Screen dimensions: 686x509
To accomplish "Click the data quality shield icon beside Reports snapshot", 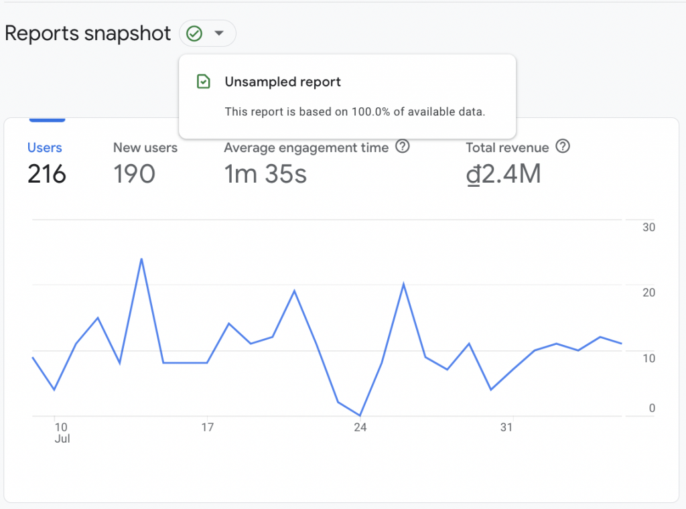I will tap(194, 33).
